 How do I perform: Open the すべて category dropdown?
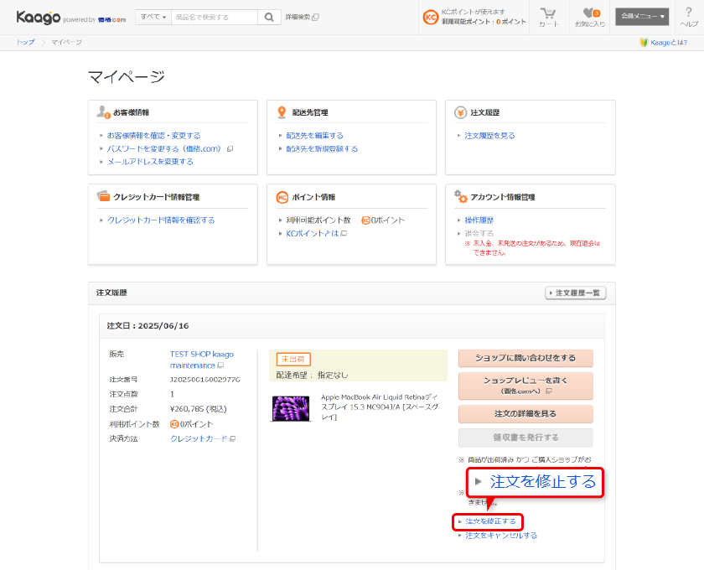tap(153, 17)
